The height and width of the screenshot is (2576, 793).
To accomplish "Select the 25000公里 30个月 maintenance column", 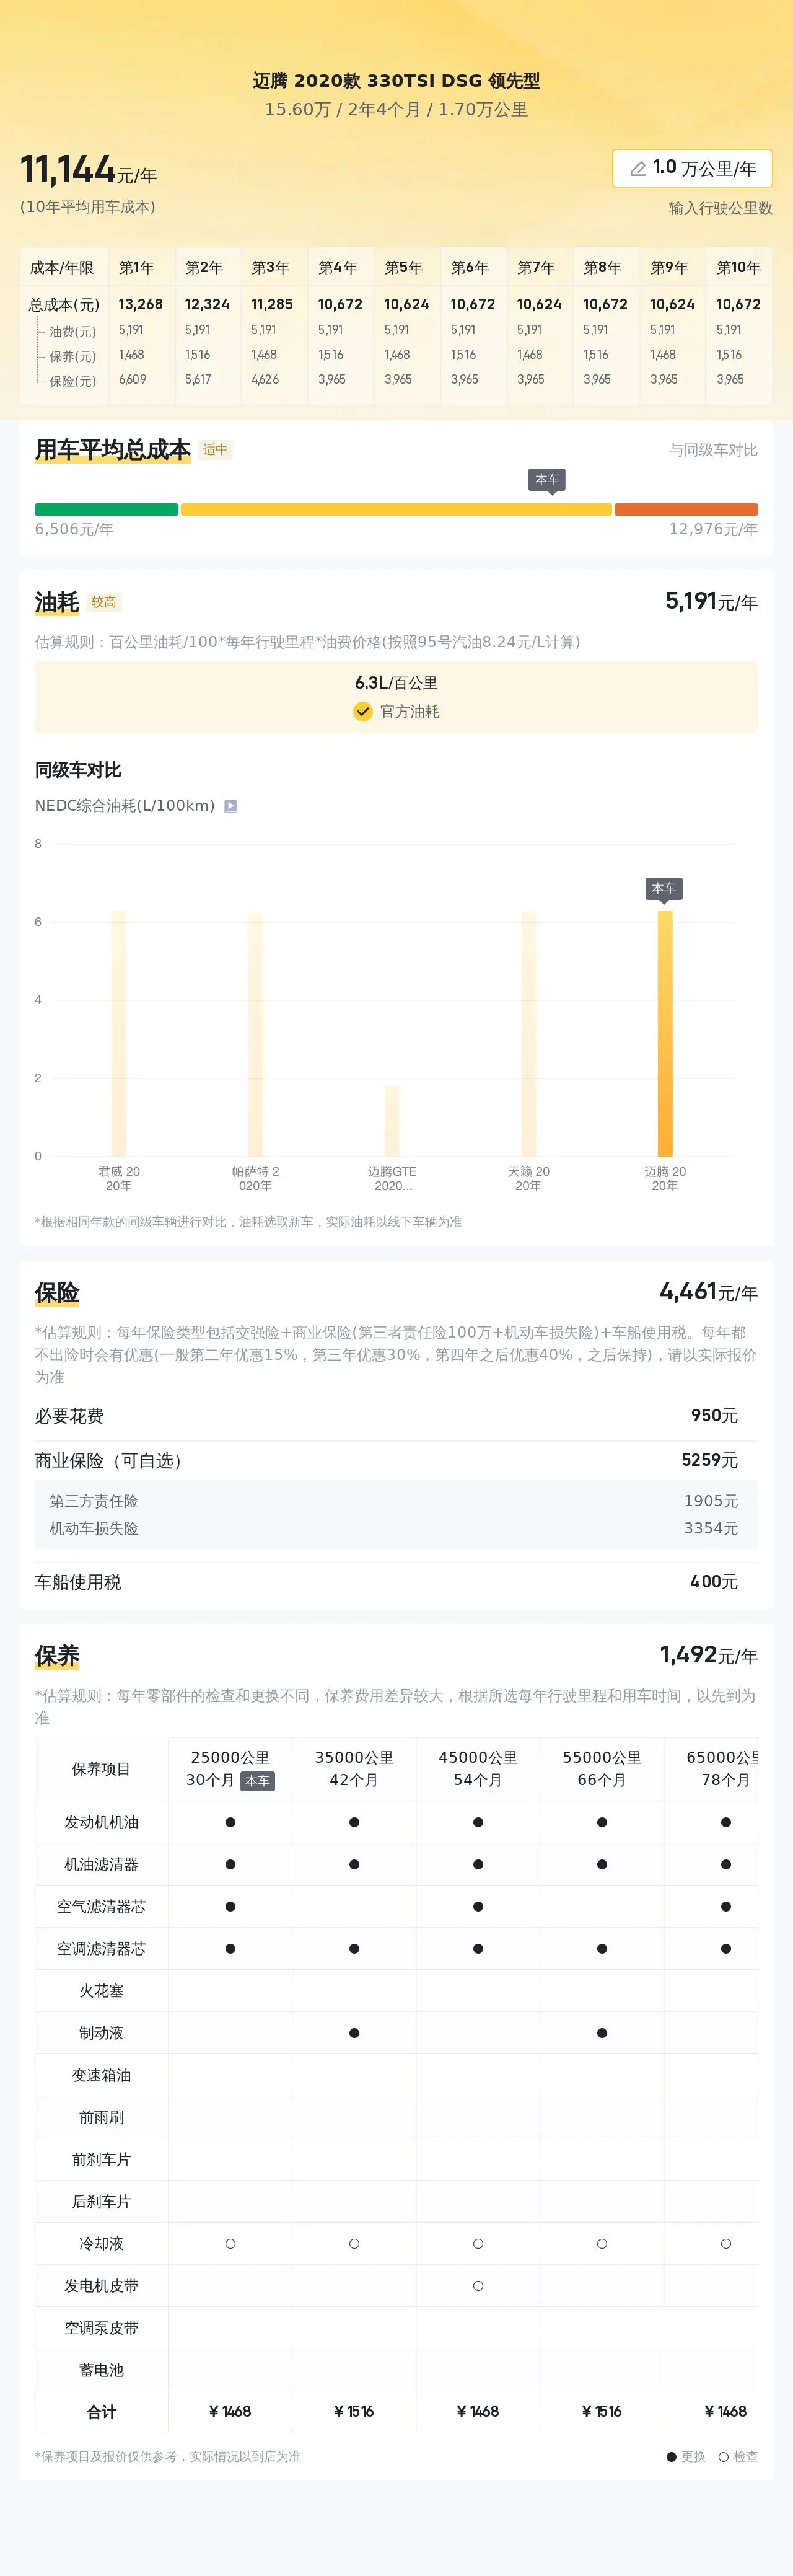I will point(230,1768).
